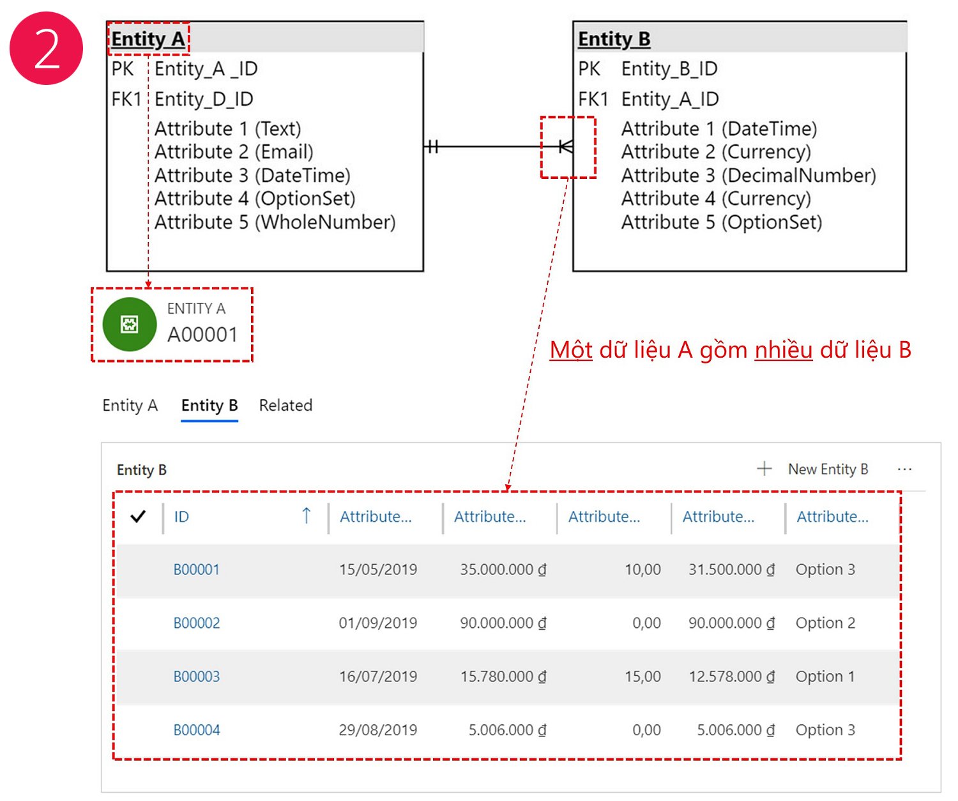This screenshot has height=801, width=958.
Task: Open record B00004 link
Action: (x=197, y=730)
